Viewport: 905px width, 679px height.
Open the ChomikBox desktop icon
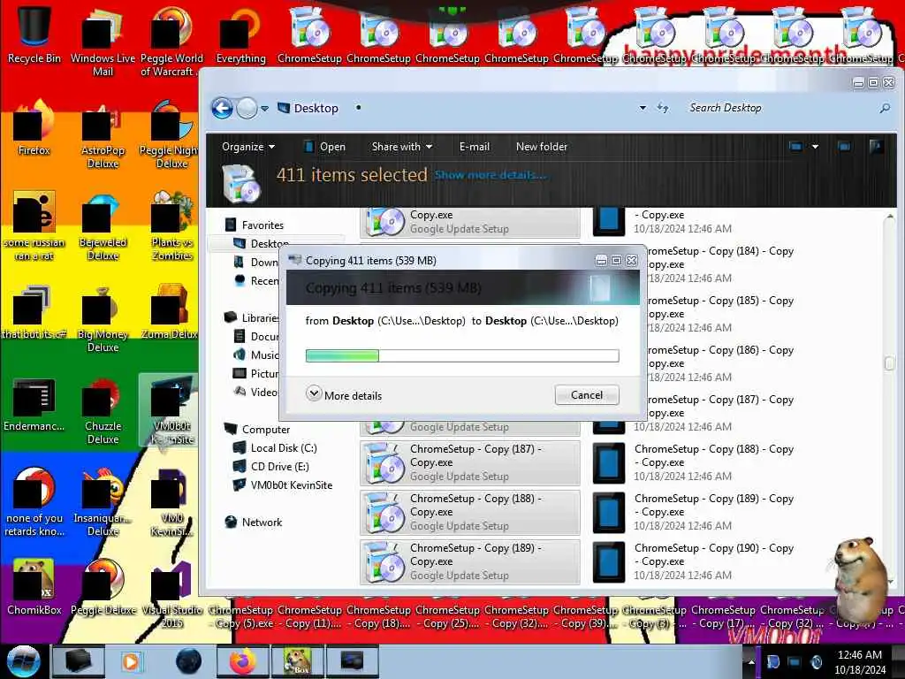tap(34, 588)
